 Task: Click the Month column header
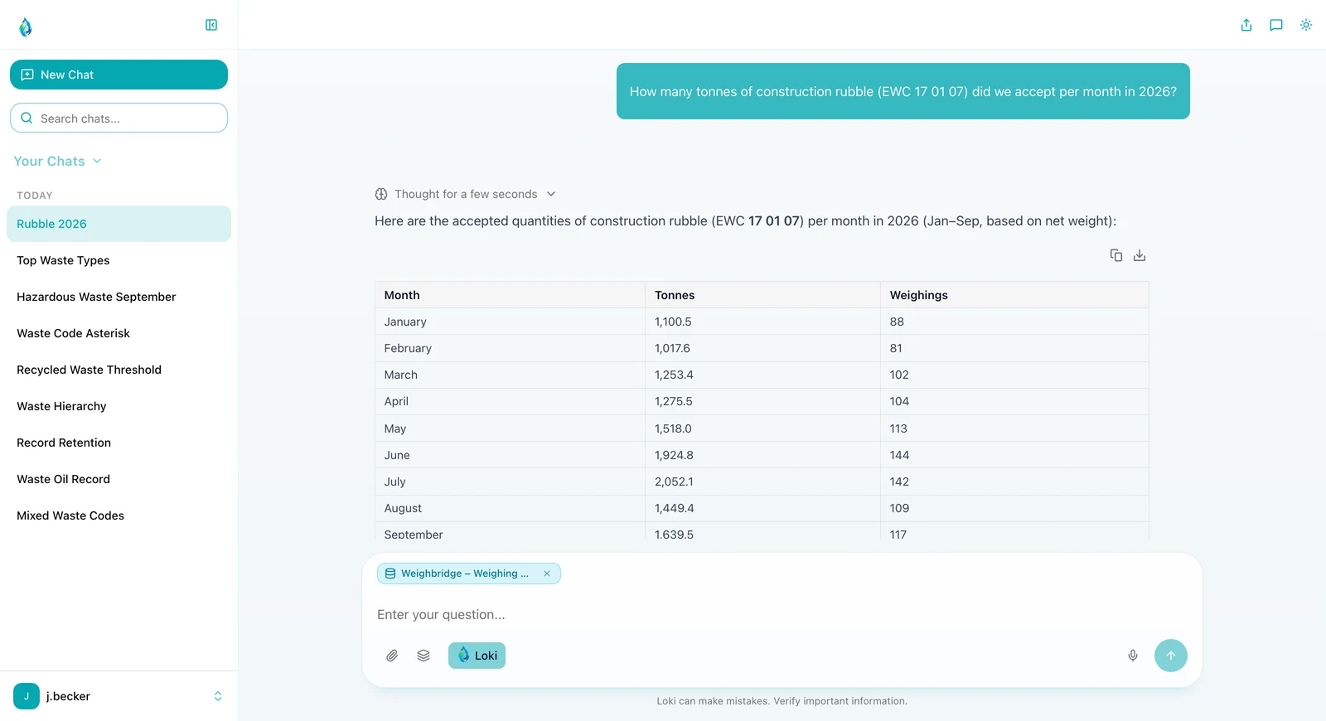click(x=510, y=295)
